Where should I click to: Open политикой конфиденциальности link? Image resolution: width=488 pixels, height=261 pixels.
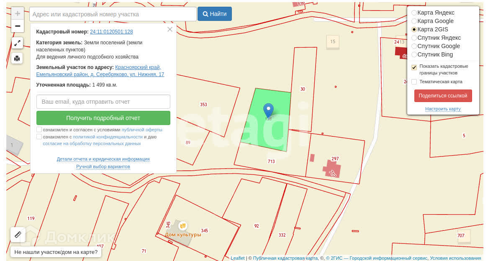tap(108, 137)
